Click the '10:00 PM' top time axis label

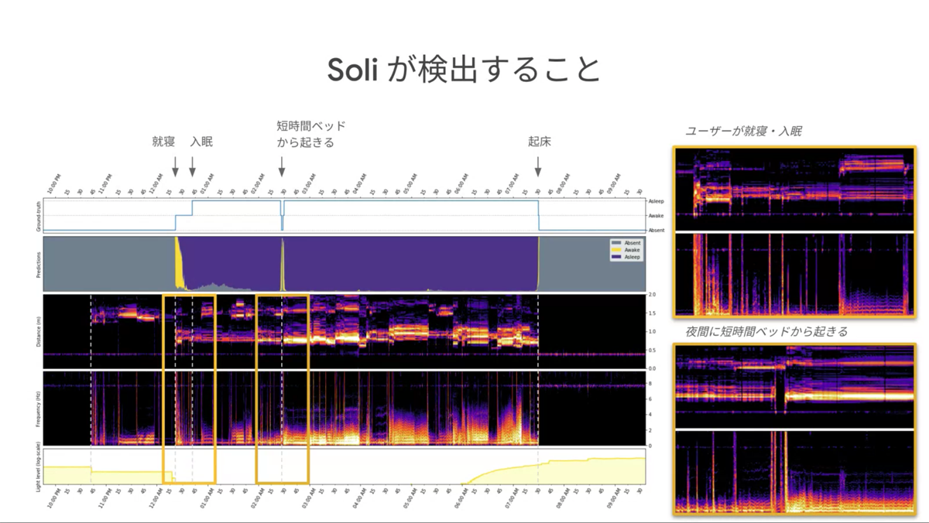54,183
